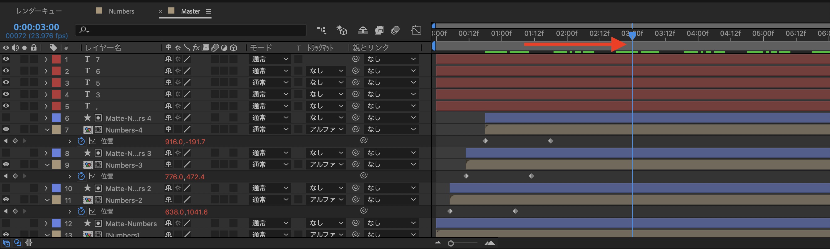Click the Numbers-4 position value 916.0,-191.7
Image resolution: width=830 pixels, height=249 pixels.
(x=185, y=142)
